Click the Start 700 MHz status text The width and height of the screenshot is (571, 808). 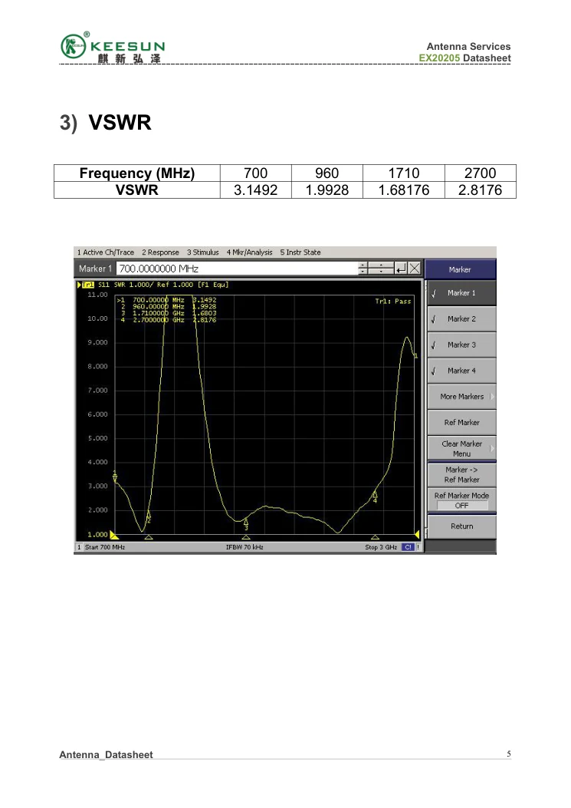[x=105, y=547]
